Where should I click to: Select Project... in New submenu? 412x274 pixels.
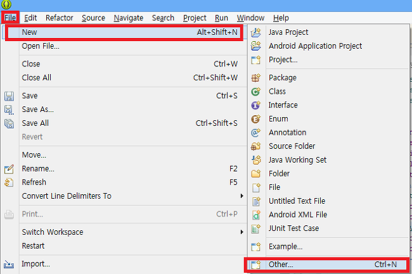[328, 59]
